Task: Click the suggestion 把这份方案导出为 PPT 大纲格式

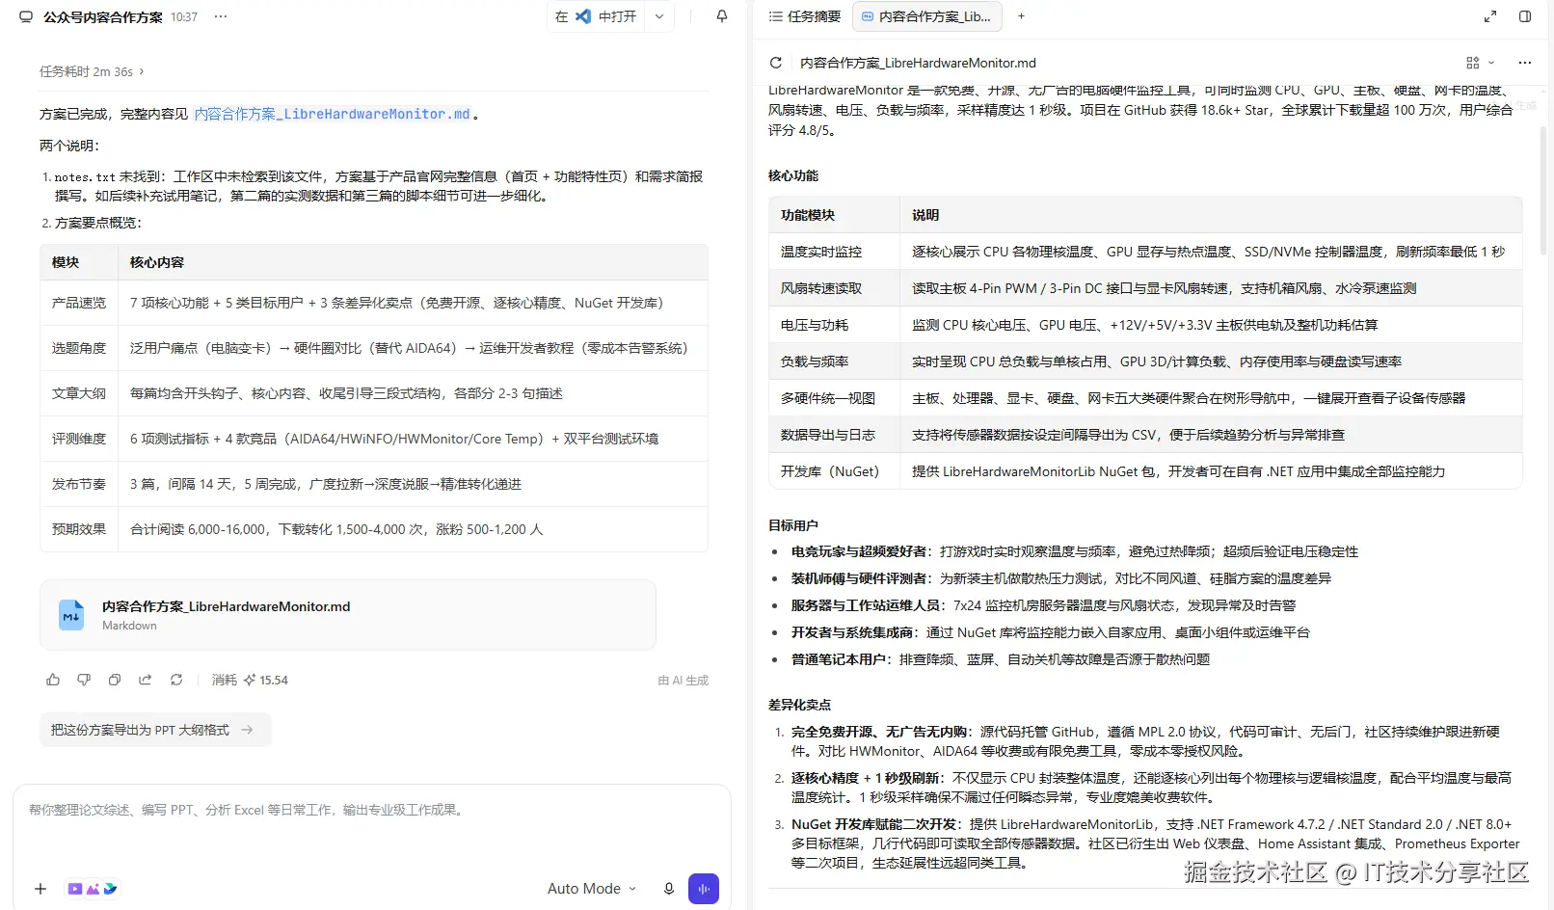Action: tap(155, 730)
